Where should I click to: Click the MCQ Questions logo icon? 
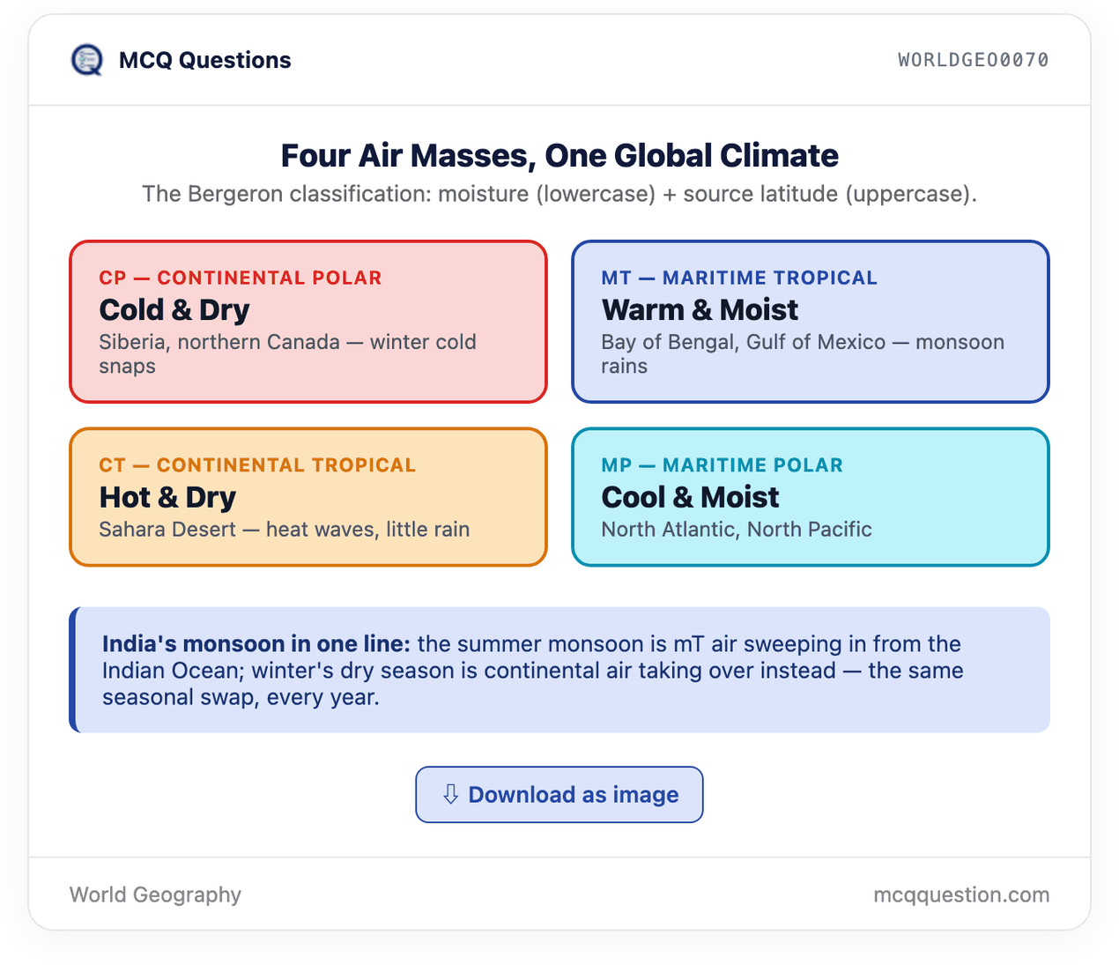click(x=86, y=60)
